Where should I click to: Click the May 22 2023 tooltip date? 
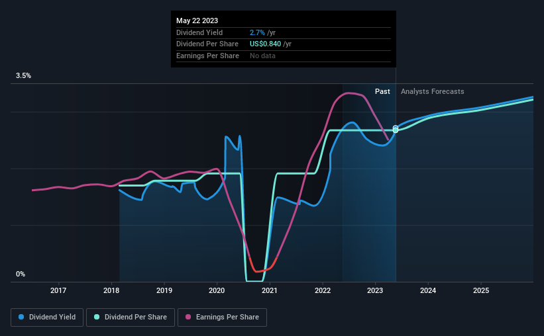(197, 21)
